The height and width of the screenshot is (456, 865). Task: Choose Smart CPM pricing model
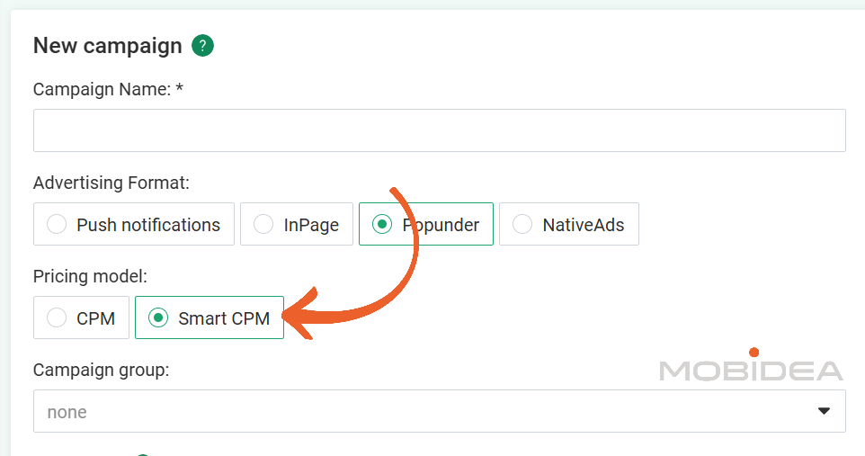pyautogui.click(x=210, y=317)
